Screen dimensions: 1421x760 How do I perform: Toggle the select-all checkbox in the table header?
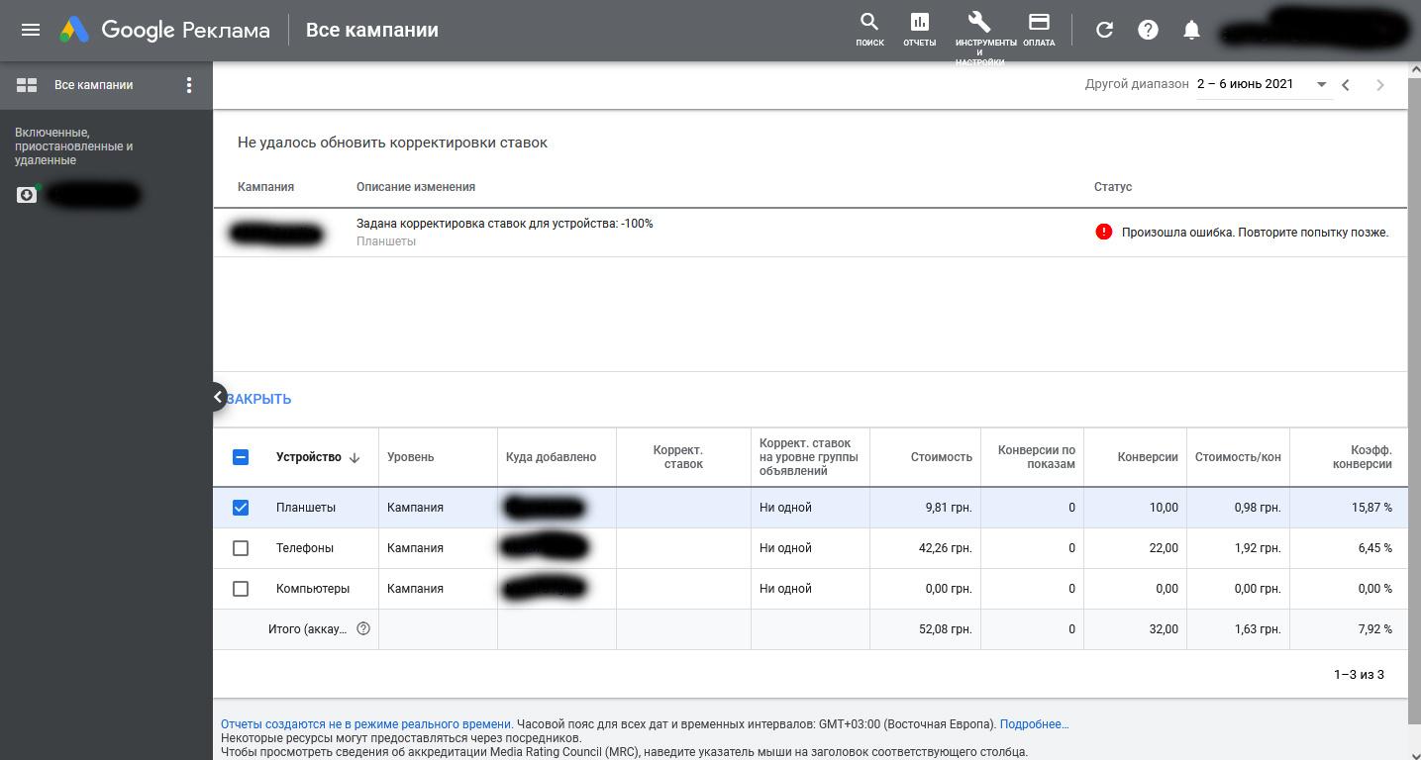(241, 457)
